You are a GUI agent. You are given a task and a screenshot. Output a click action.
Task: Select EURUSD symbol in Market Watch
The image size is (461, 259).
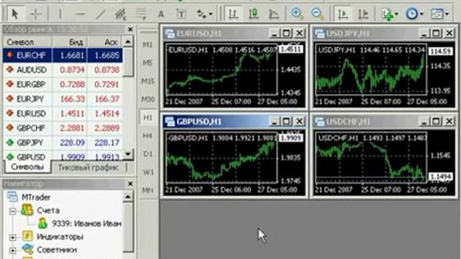63,114
